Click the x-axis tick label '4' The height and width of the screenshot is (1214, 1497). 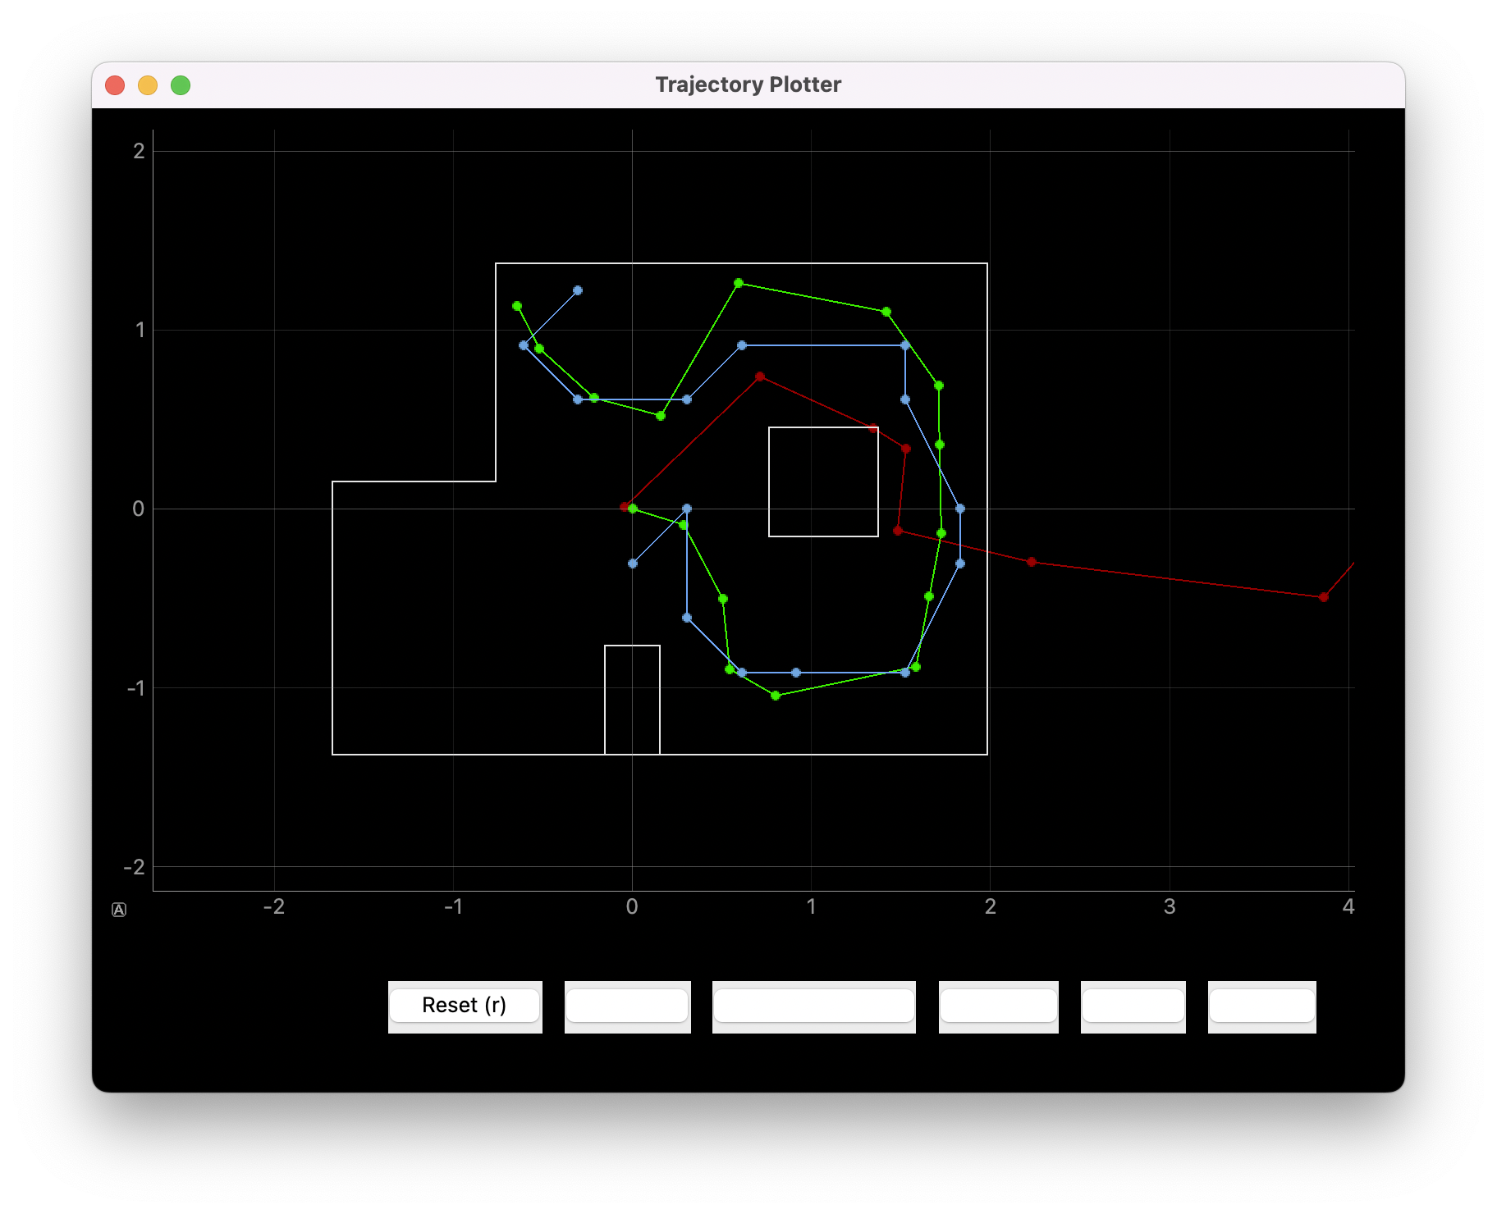pos(1348,906)
